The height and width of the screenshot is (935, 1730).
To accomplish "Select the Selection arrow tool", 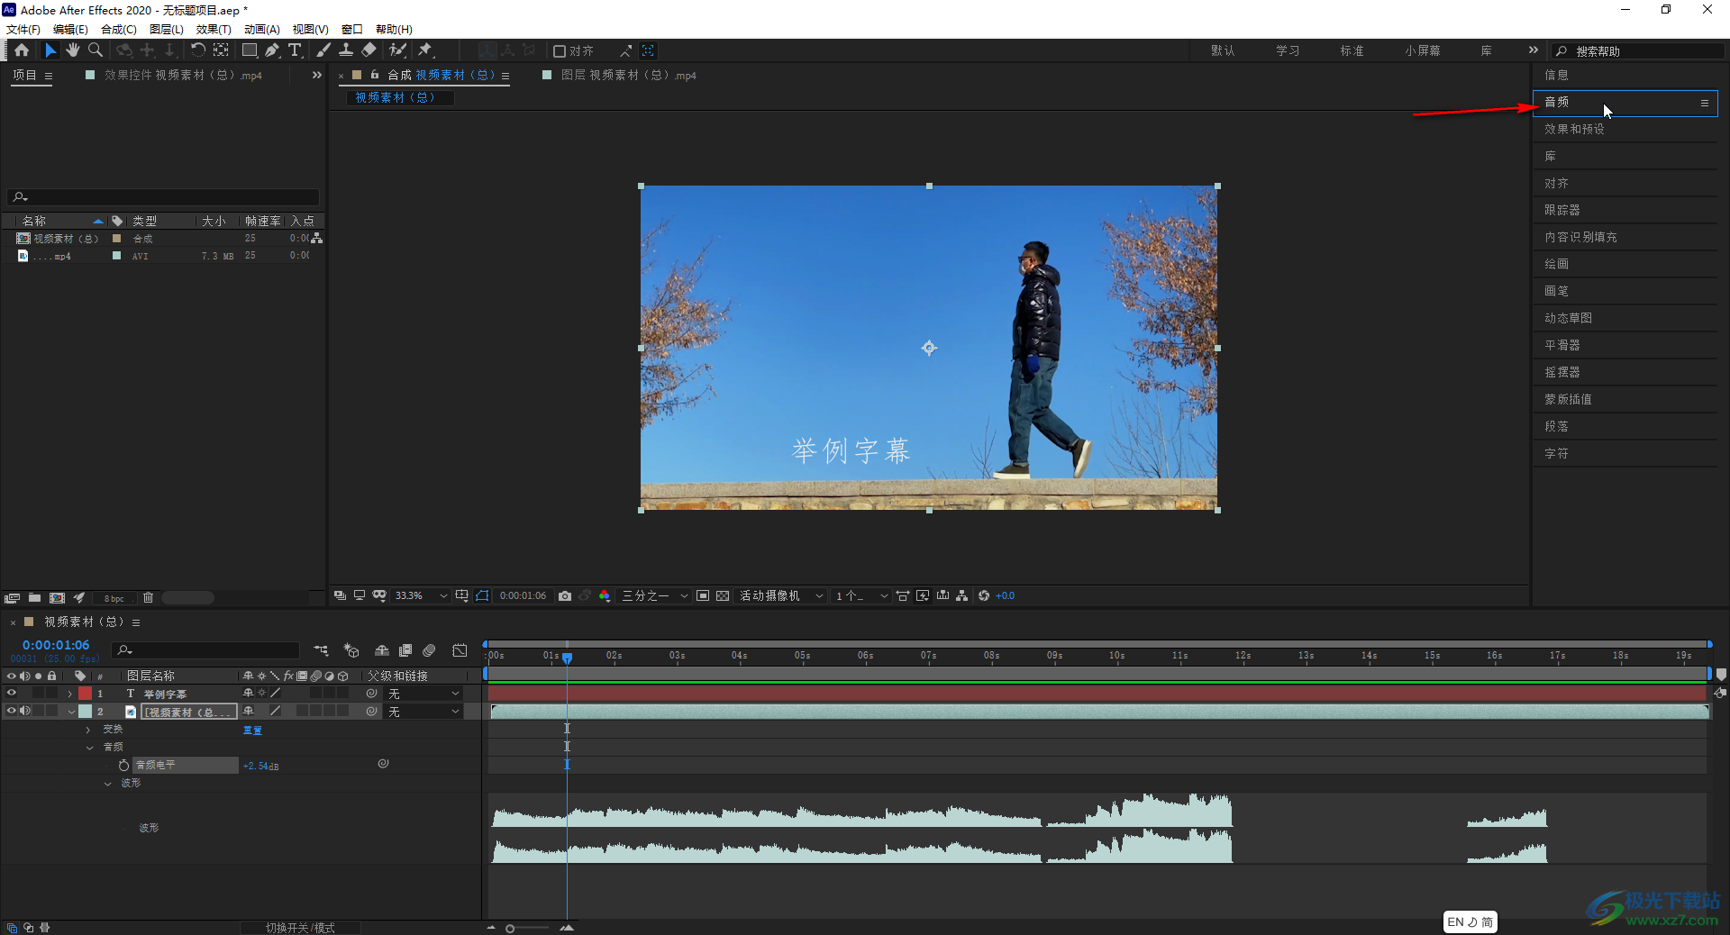I will [x=50, y=50].
